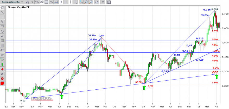The height and width of the screenshot is (109, 229).
Task: Select the circle drawing tool
Action: (2, 31)
